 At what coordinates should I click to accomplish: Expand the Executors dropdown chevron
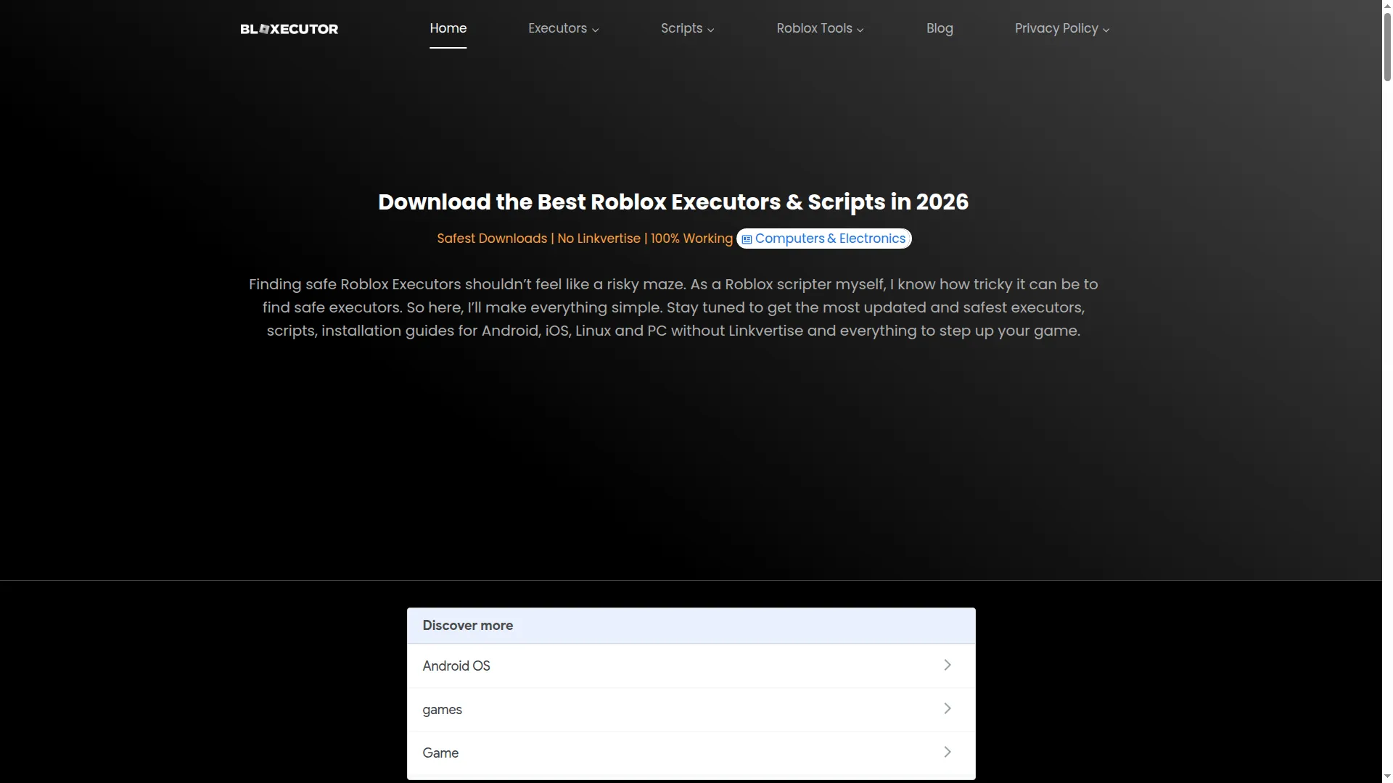coord(596,30)
